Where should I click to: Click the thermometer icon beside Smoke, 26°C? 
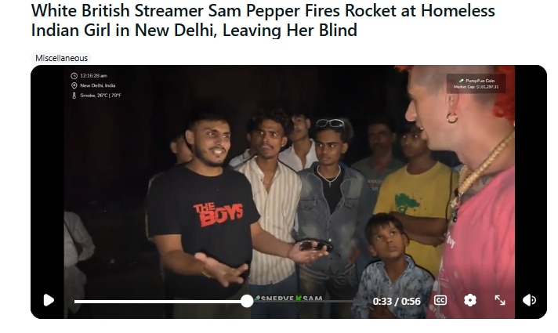[74, 96]
